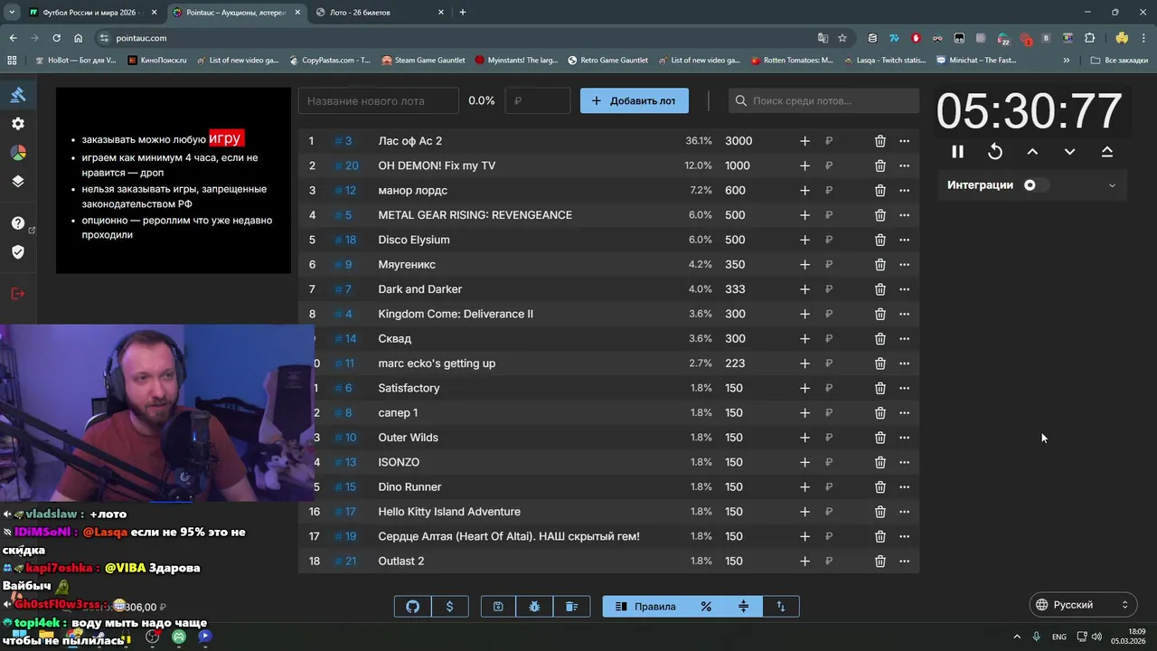Click the layers stack icon in the sidebar
The width and height of the screenshot is (1157, 651).
tap(18, 181)
